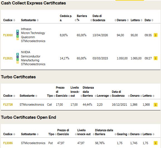Sort Turbo Open End table by Codice
Image resolution: width=161 pixels, height=148 pixels.
point(14,134)
